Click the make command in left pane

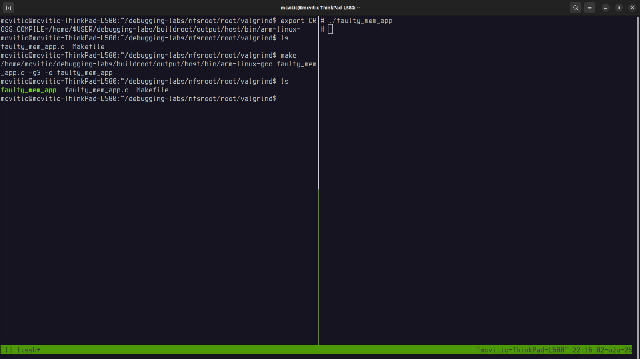288,56
